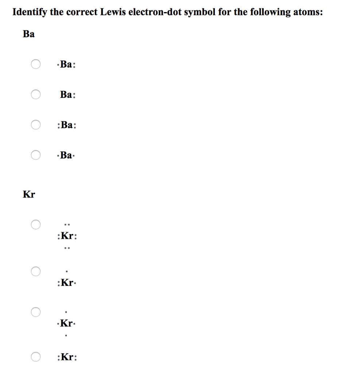Pick radio for Ba with single dots each side

point(36,155)
